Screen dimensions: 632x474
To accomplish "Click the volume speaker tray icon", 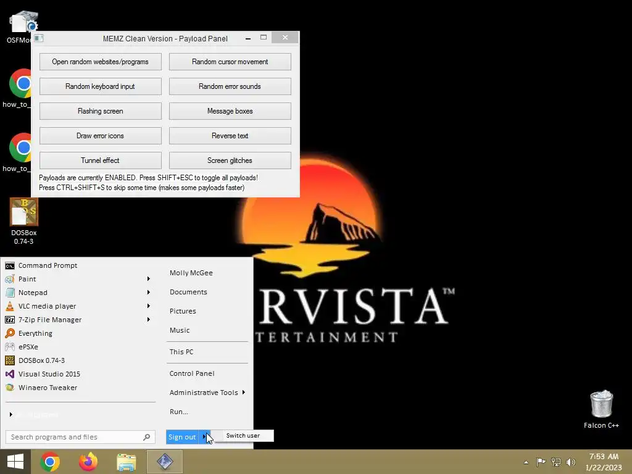I will coord(571,462).
